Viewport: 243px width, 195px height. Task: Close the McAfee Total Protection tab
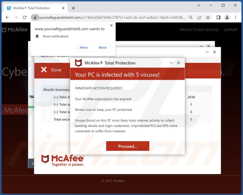[x=63, y=8]
